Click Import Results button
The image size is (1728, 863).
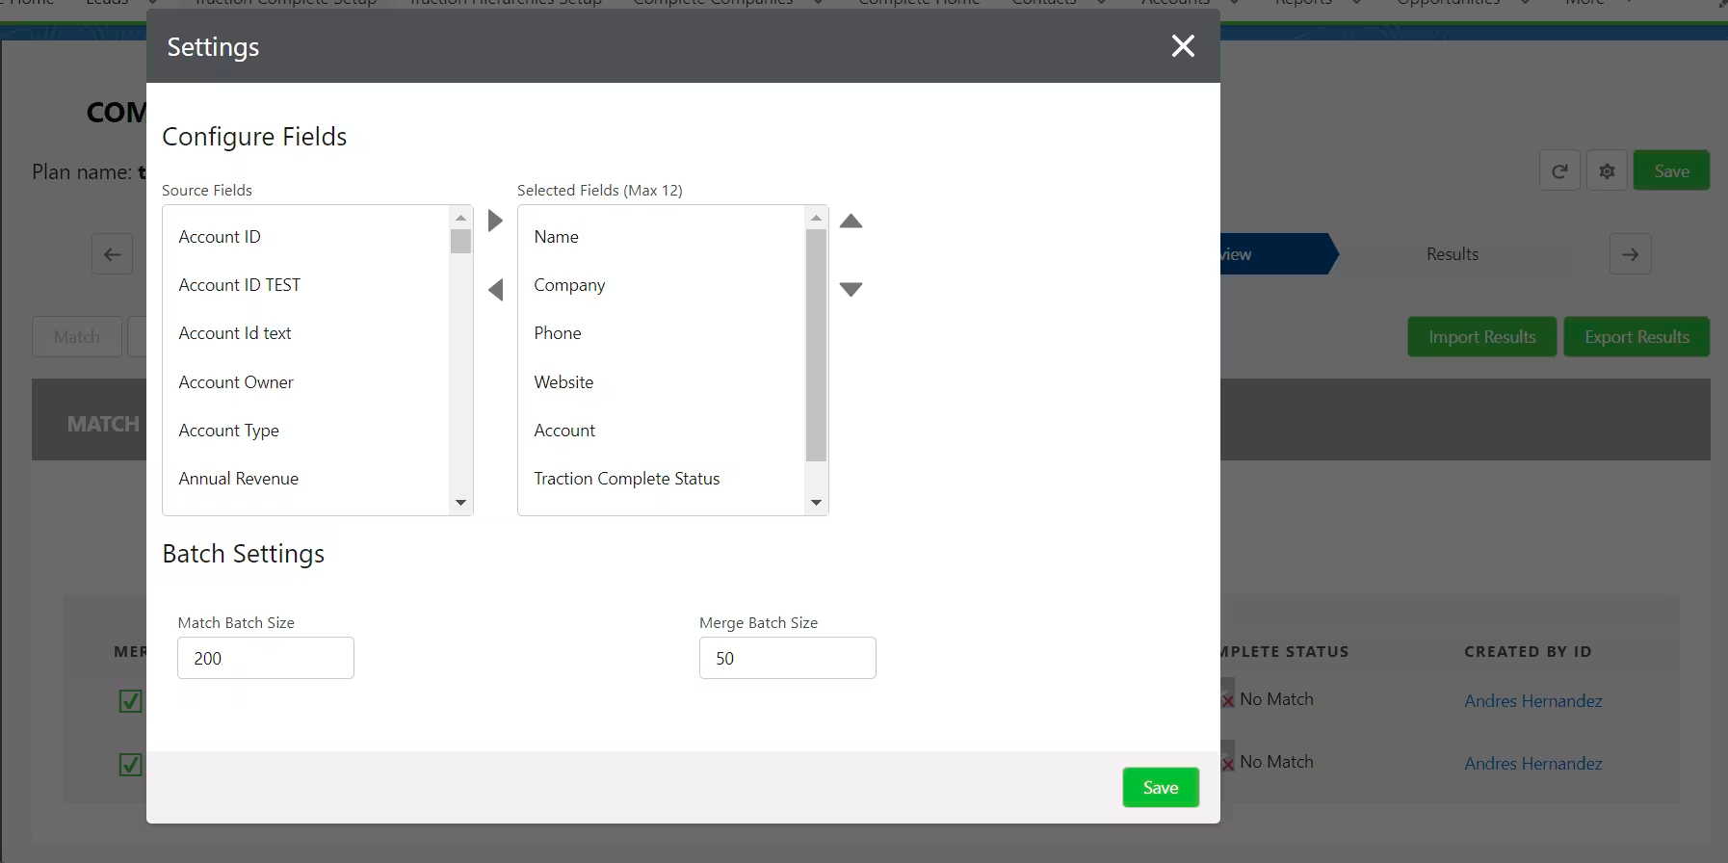point(1481,337)
